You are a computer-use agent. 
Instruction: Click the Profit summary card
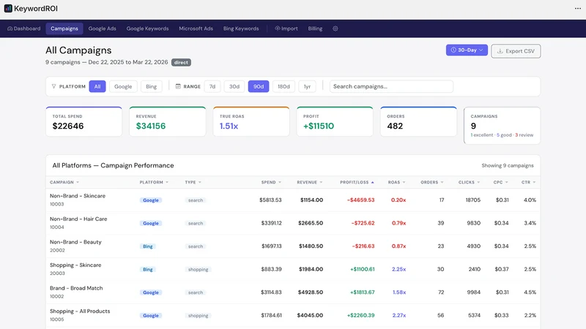tap(335, 121)
